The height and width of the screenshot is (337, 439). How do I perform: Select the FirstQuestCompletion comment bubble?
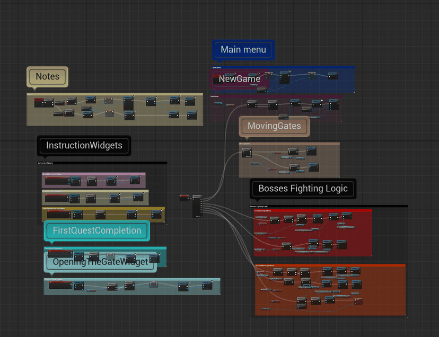(96, 230)
